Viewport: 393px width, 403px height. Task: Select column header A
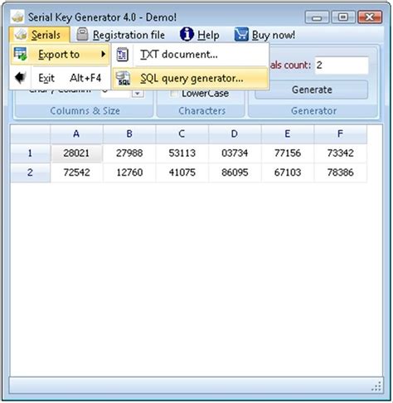pos(76,134)
